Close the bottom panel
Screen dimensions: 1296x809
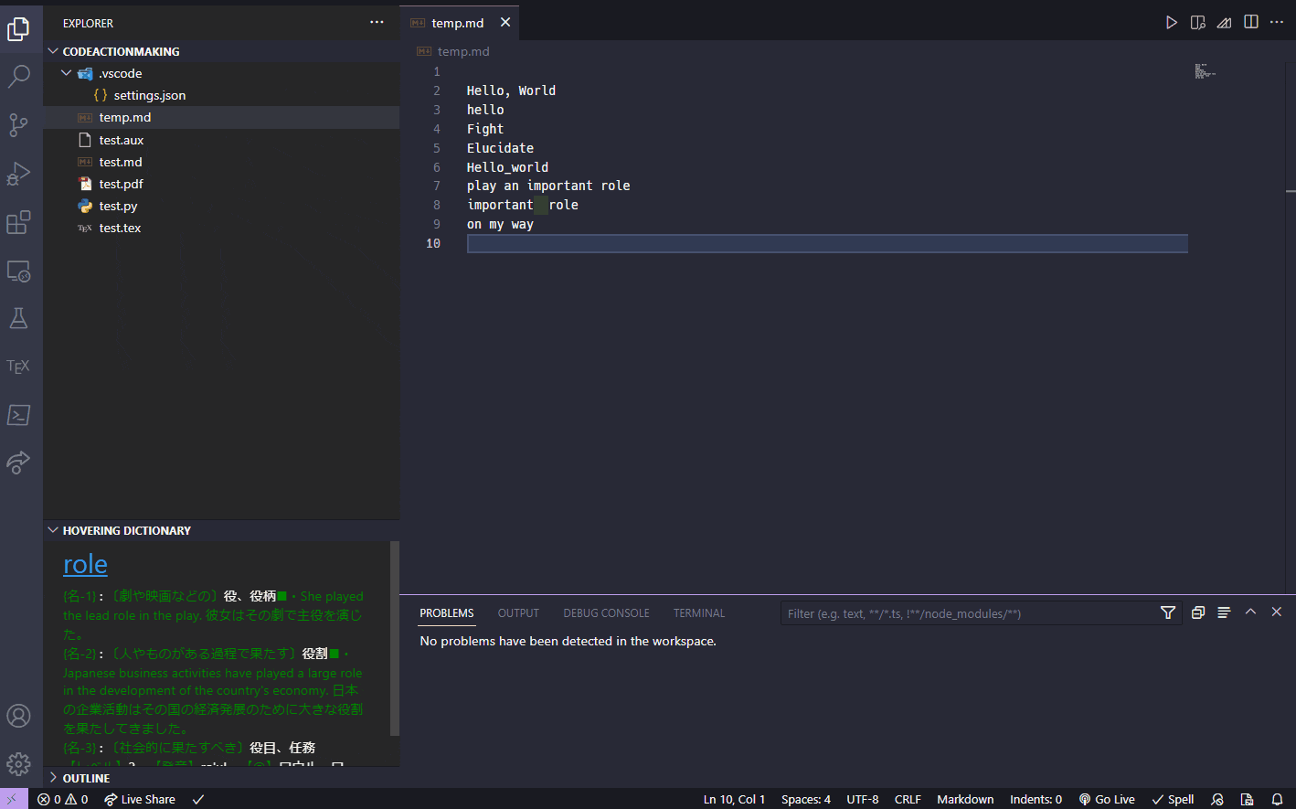point(1277,612)
